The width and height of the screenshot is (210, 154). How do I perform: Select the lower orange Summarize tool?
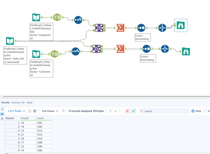pyautogui.click(x=120, y=49)
